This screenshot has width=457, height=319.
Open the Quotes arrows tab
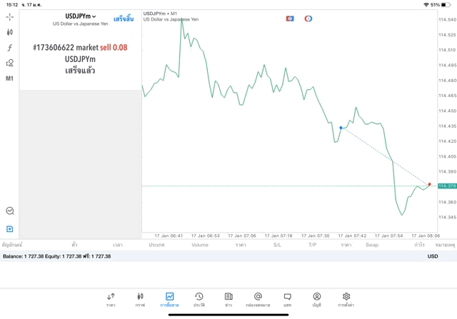pos(111,299)
